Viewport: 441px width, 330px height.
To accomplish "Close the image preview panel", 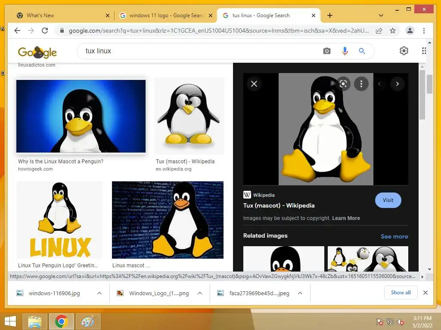I will coord(254,84).
